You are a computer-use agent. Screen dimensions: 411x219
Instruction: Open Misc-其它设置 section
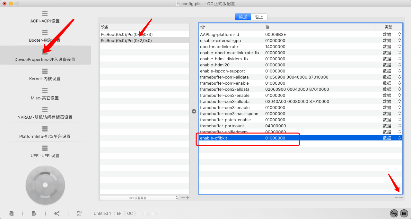[45, 94]
